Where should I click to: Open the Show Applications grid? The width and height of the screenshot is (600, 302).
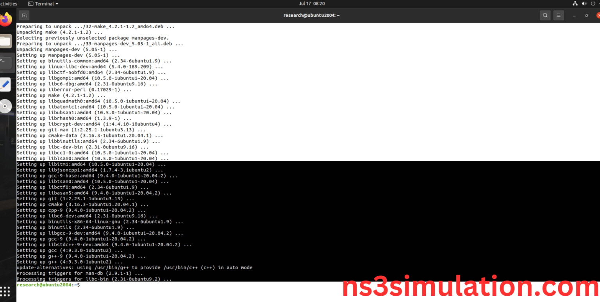5,291
